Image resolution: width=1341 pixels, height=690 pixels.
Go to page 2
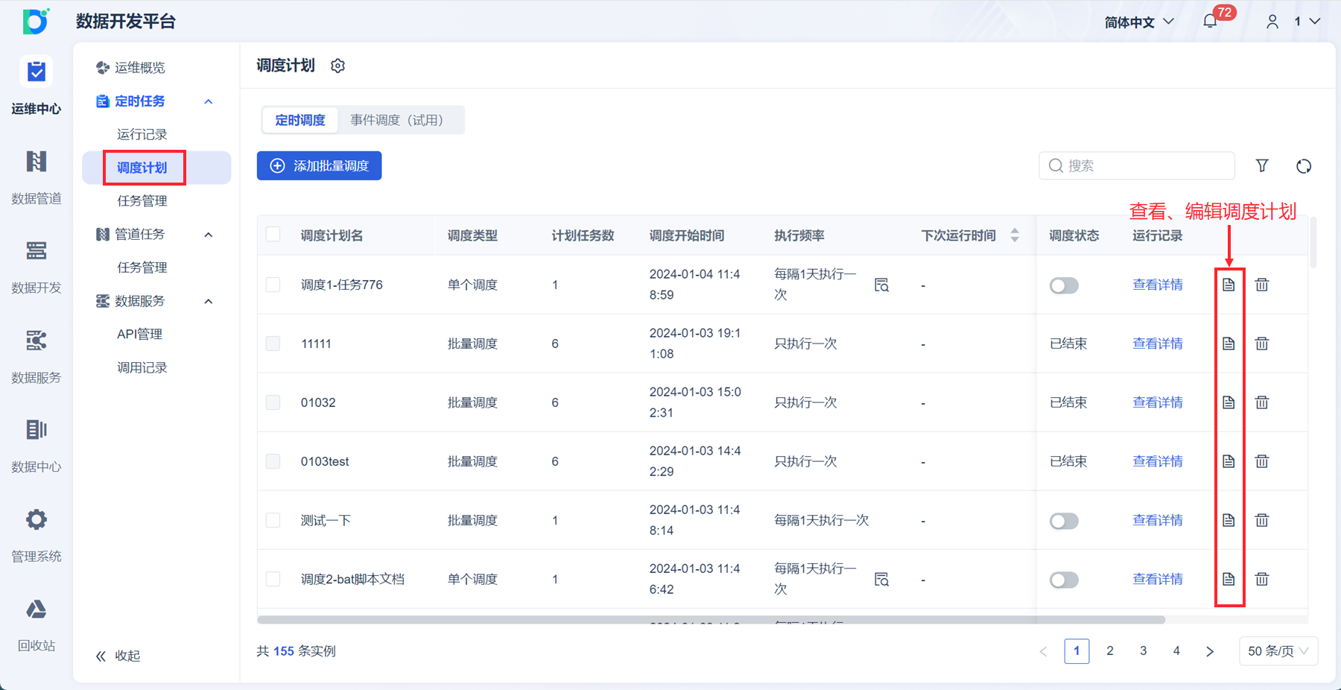1110,651
